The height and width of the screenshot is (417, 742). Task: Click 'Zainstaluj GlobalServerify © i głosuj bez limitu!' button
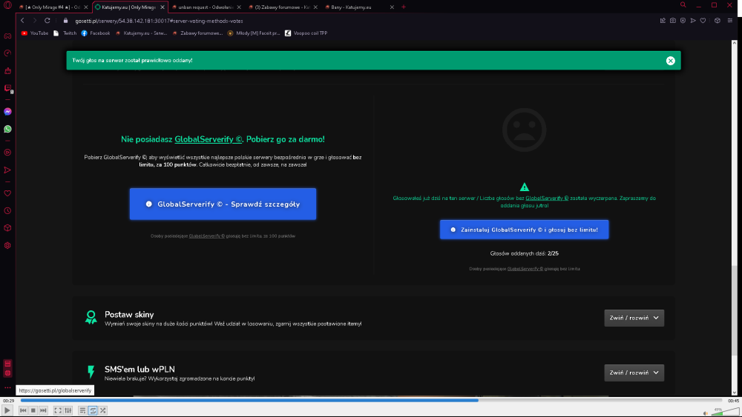[525, 230]
